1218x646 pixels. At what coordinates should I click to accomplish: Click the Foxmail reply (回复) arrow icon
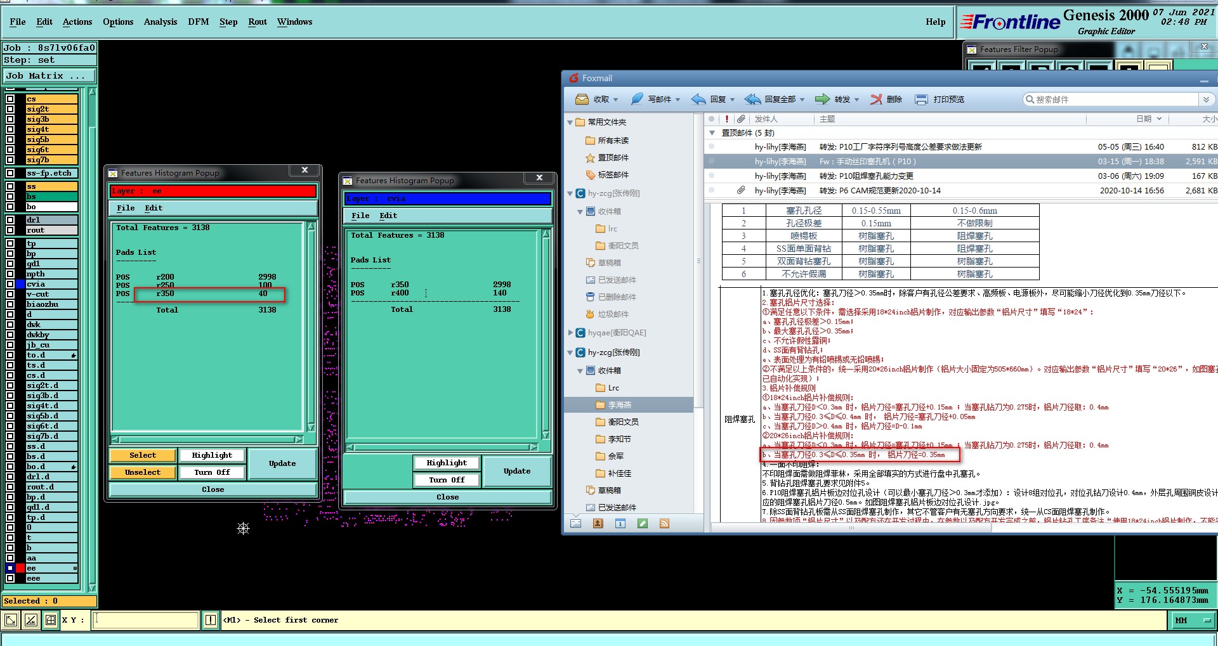pos(698,100)
